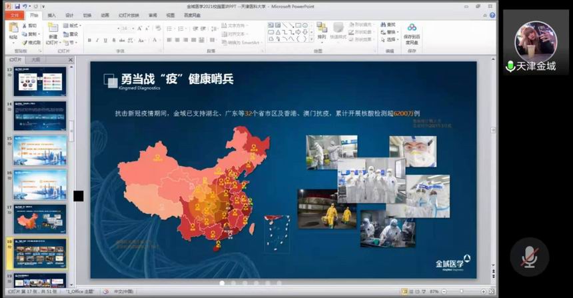Toggle Italic formatting
Screen dimensions: 573x298
click(x=97, y=40)
